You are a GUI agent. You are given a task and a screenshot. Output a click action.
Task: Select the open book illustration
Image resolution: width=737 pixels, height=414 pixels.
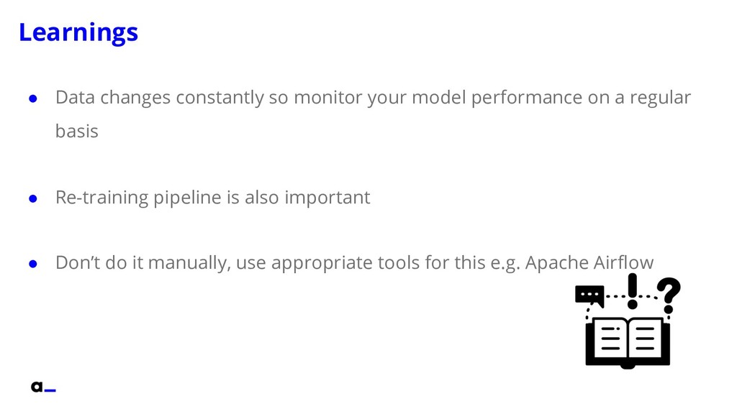coord(628,343)
